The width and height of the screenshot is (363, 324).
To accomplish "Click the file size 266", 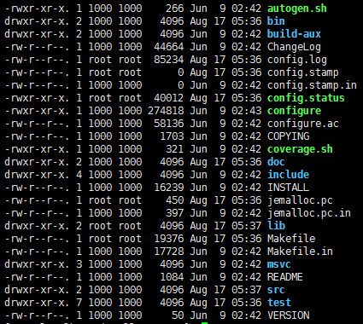I will click(x=175, y=9).
